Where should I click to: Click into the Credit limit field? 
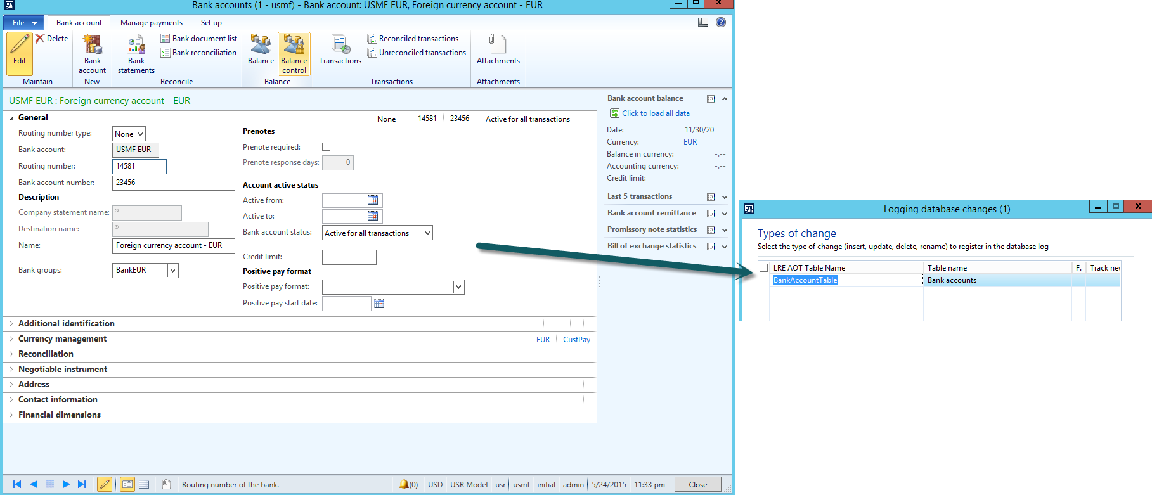[349, 257]
